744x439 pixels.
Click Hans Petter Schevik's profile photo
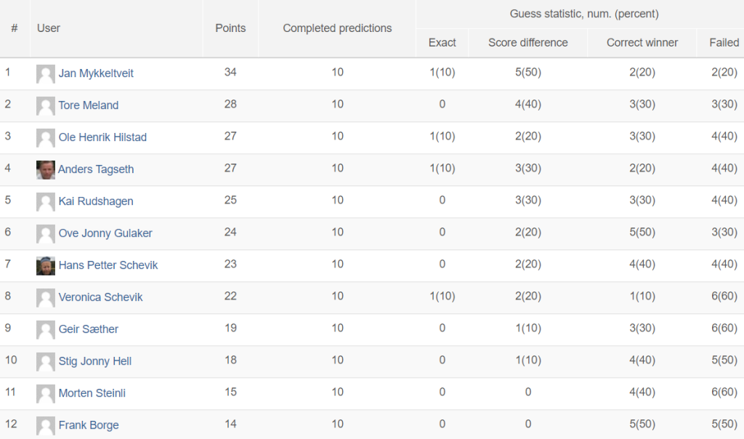point(46,266)
